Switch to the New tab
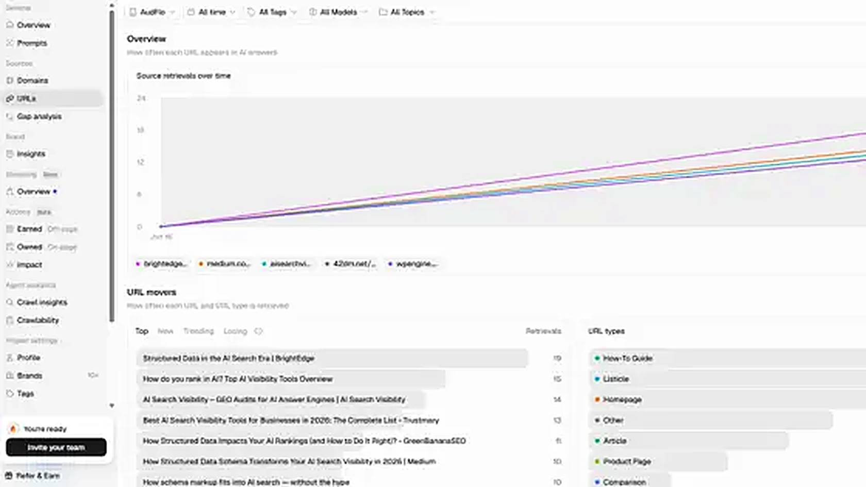Screen dimensions: 866x487 pyautogui.click(x=165, y=331)
